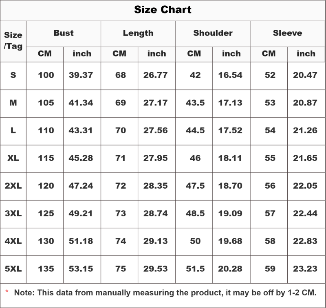Select the Shoulder column header

click(x=213, y=33)
